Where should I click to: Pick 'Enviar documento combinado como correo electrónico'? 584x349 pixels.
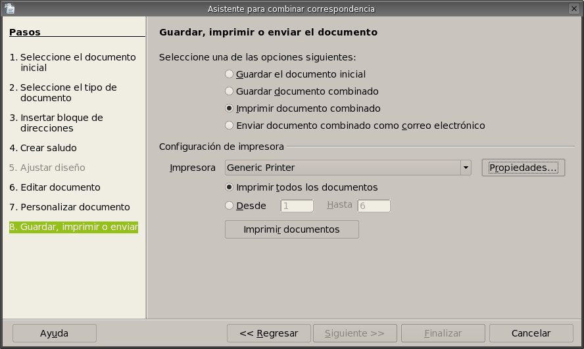pyautogui.click(x=230, y=125)
